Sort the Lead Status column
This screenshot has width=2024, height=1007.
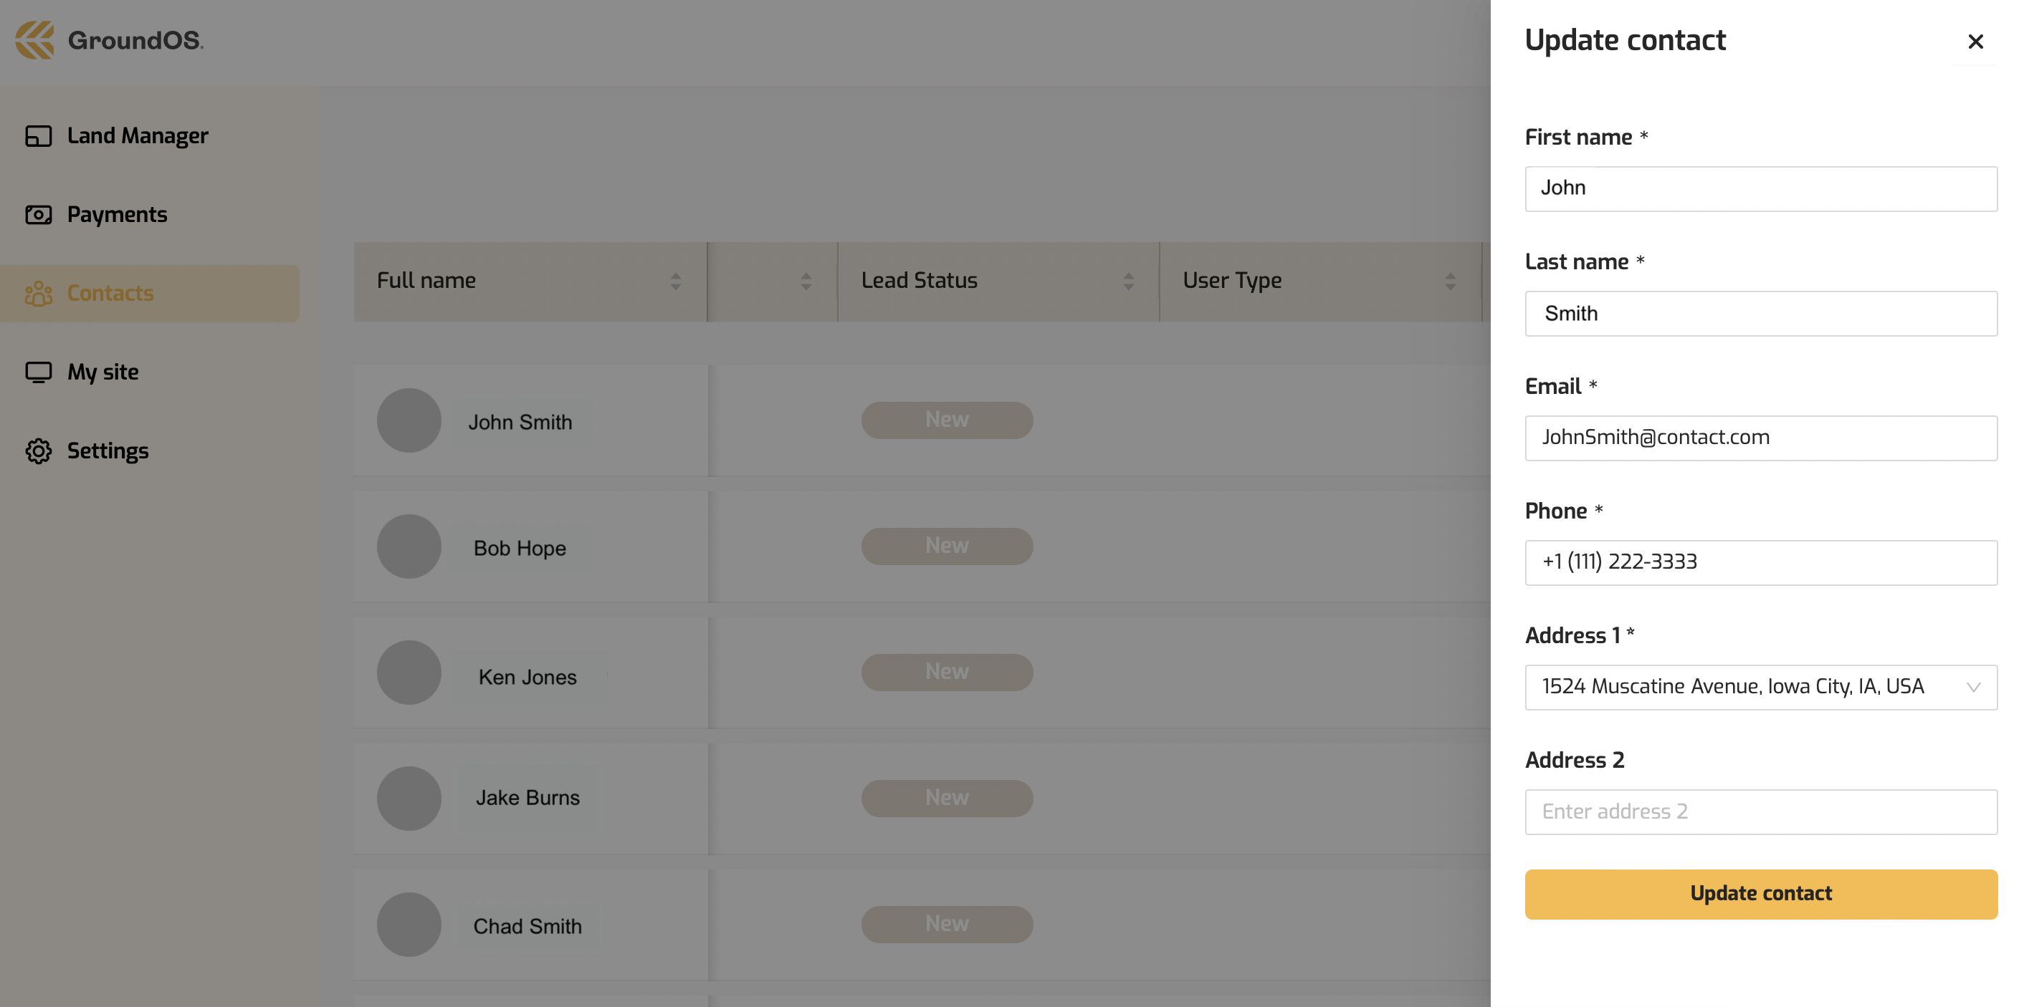(1128, 281)
